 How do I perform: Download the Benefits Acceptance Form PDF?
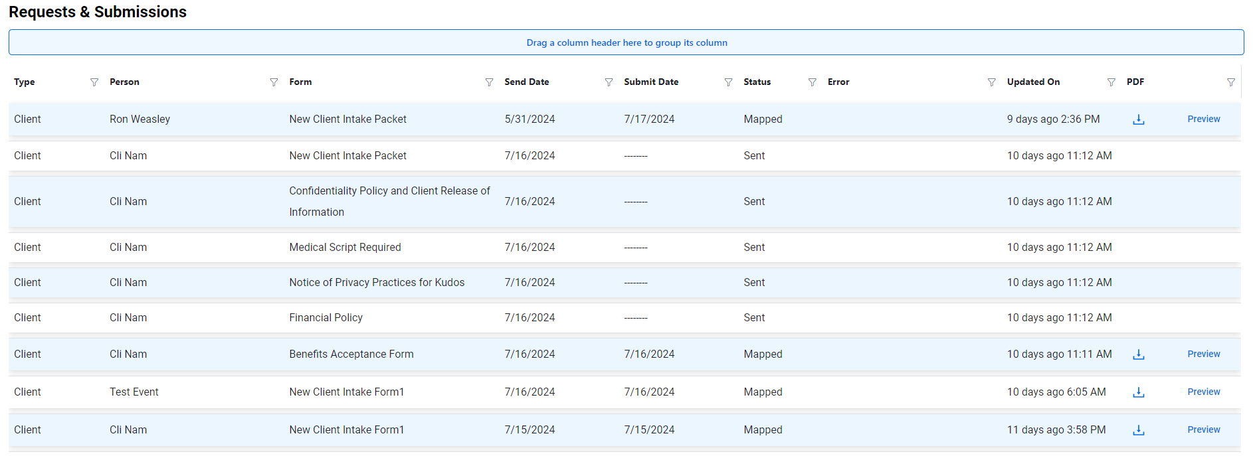pyautogui.click(x=1138, y=354)
